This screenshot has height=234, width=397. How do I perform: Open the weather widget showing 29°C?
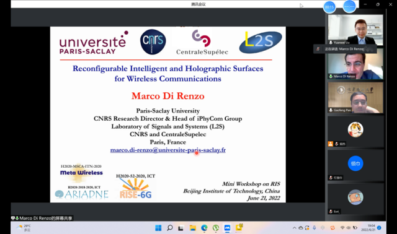pos(24,228)
